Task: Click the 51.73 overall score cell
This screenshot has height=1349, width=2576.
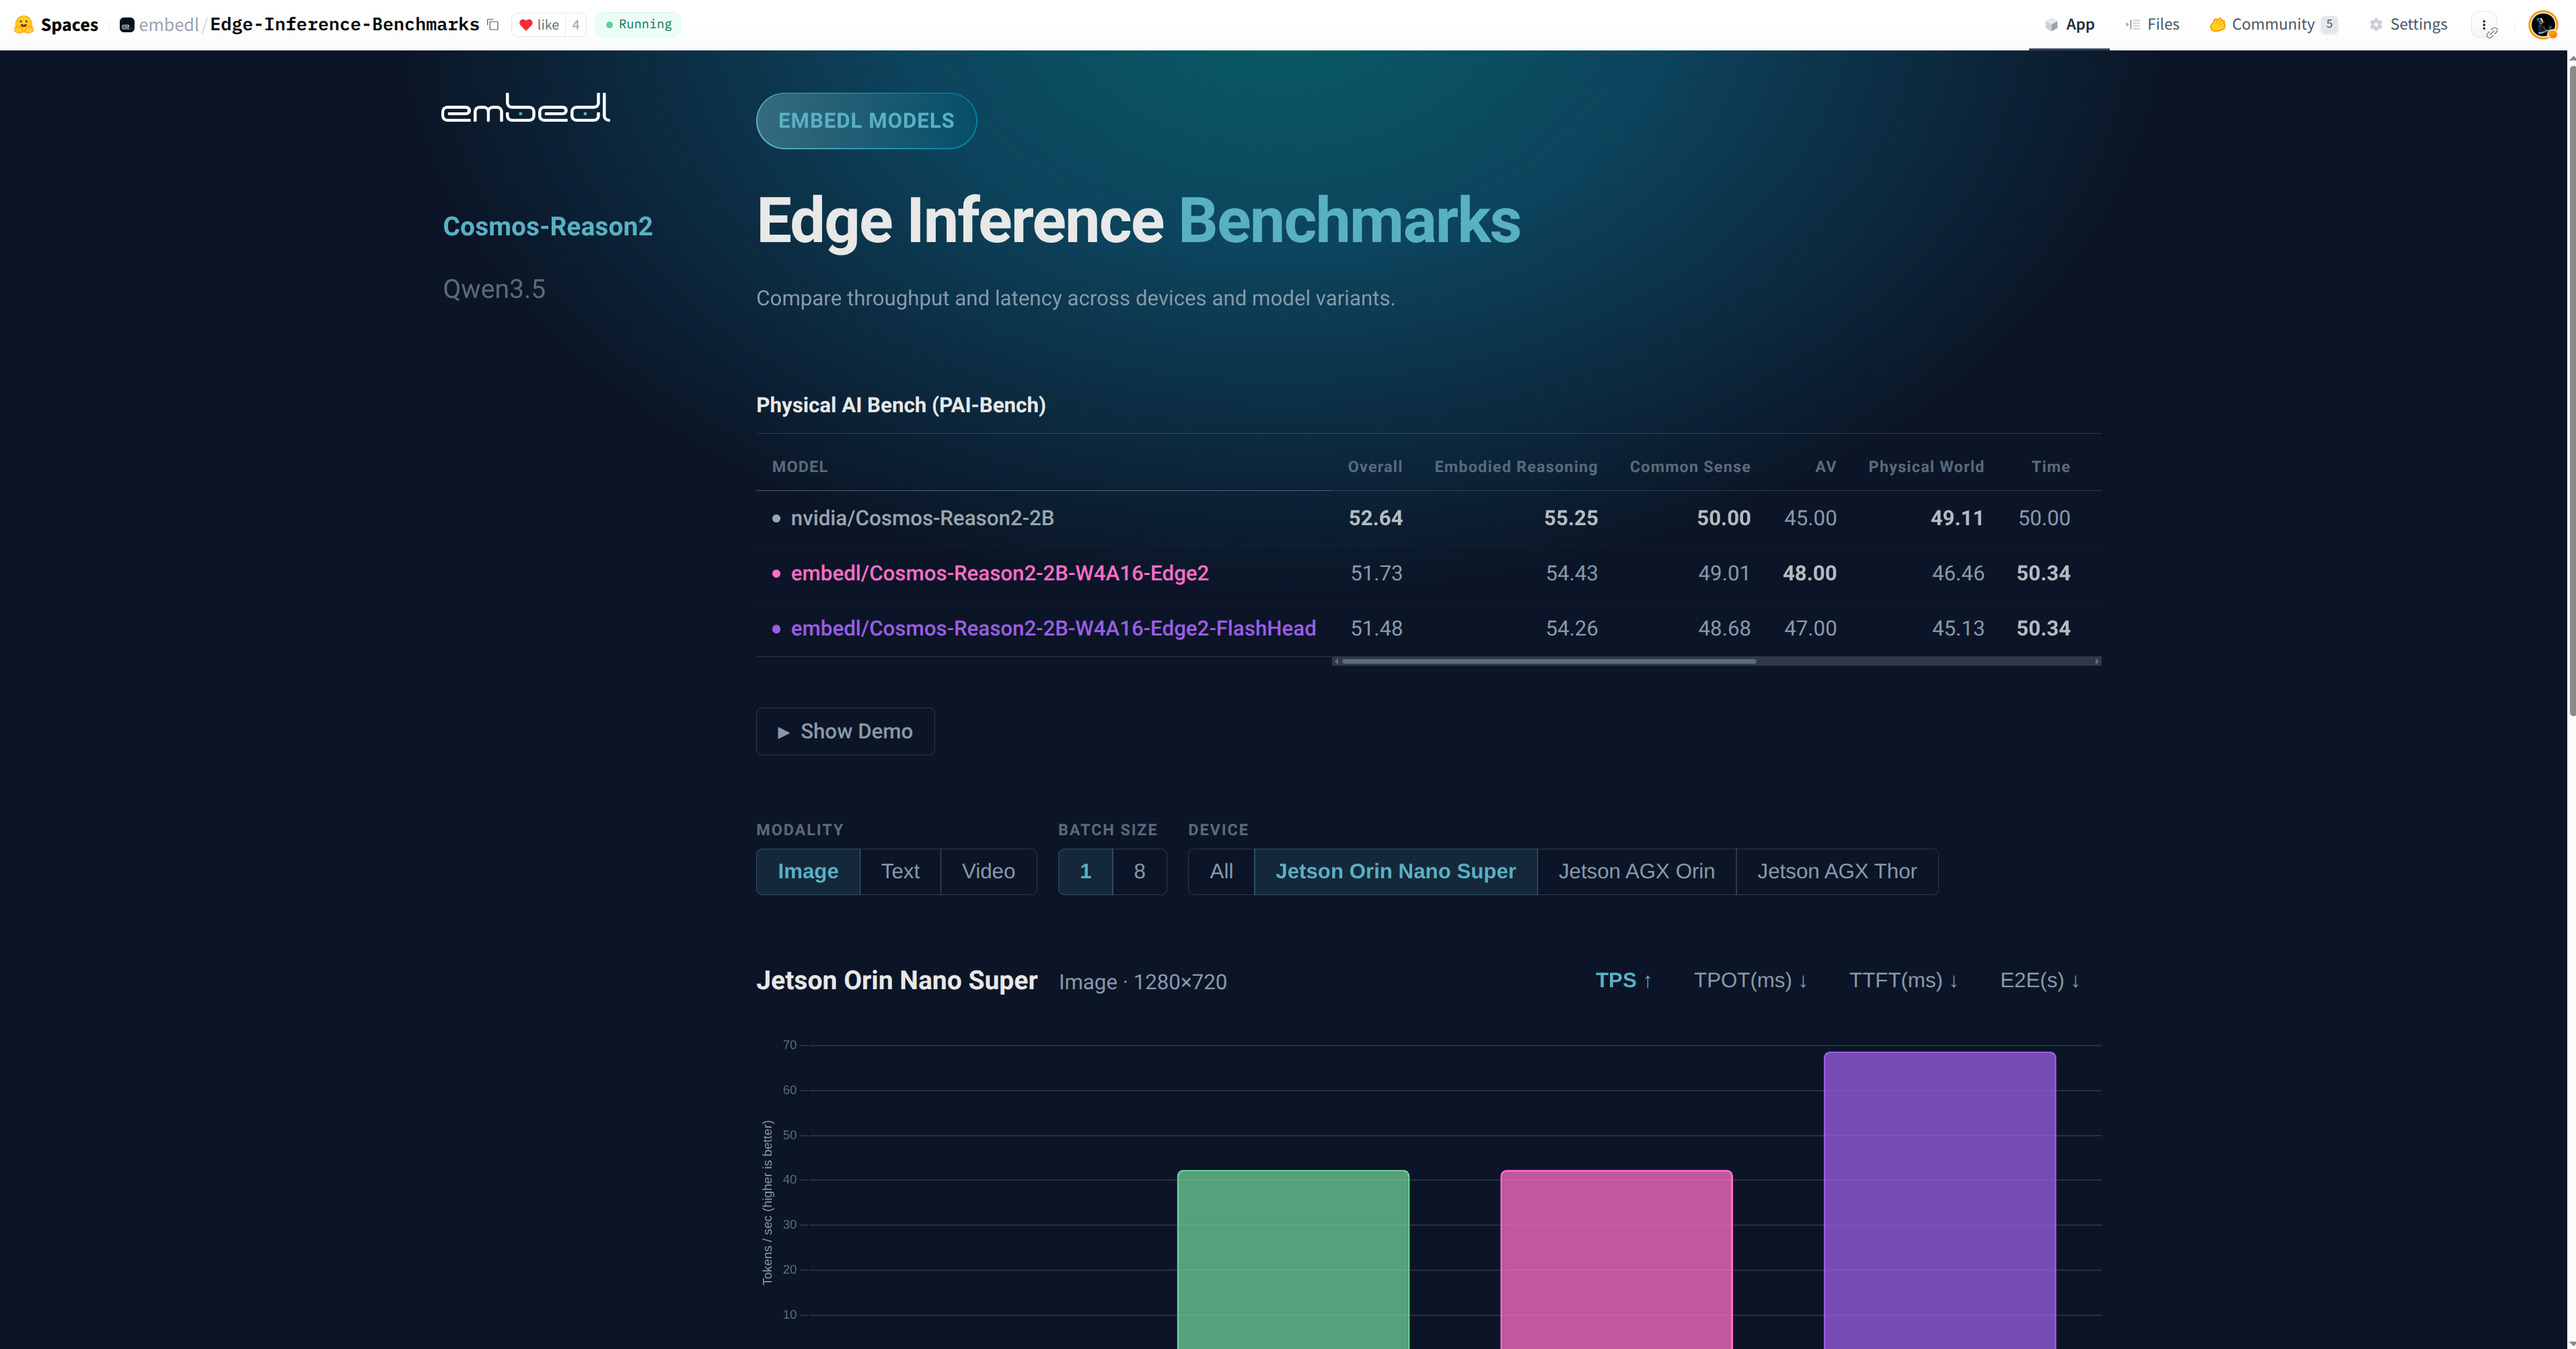Action: tap(1376, 574)
